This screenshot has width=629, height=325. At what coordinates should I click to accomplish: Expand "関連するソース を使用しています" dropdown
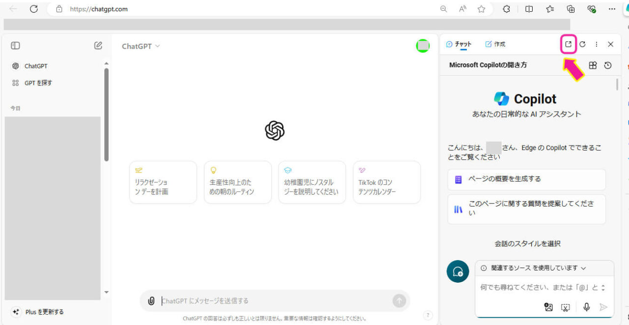534,268
